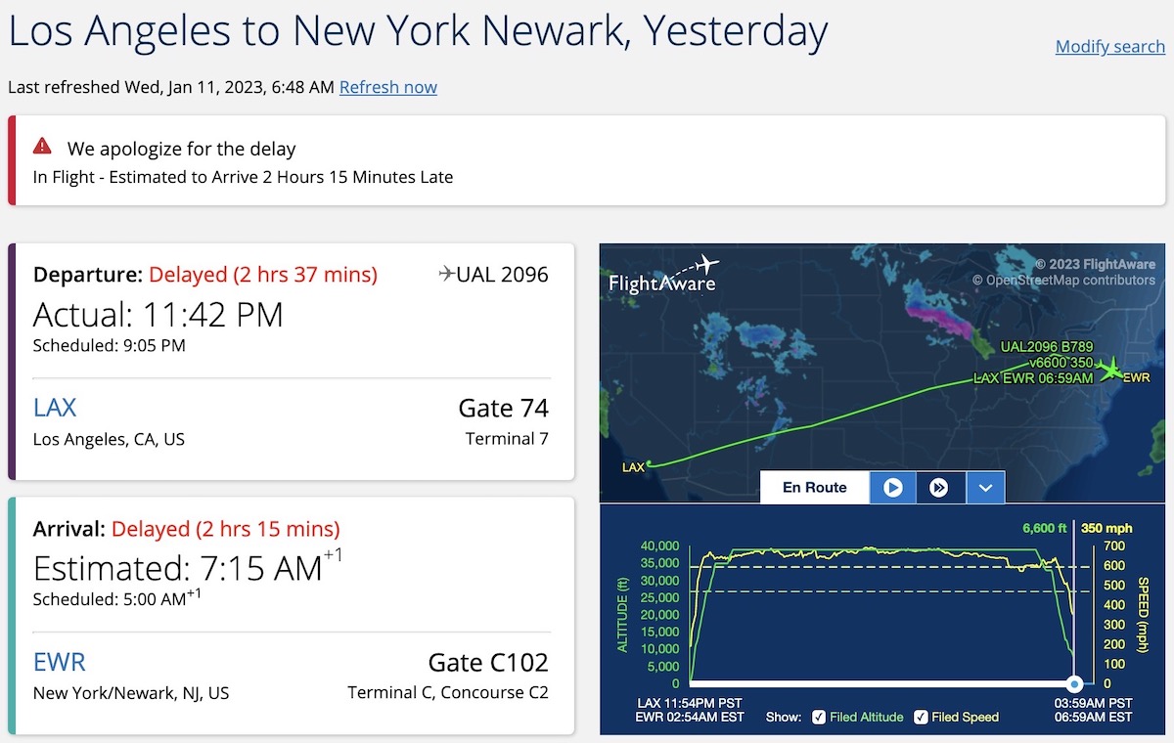This screenshot has width=1174, height=743.
Task: Expand the map options dropdown chevron
Action: pos(985,487)
